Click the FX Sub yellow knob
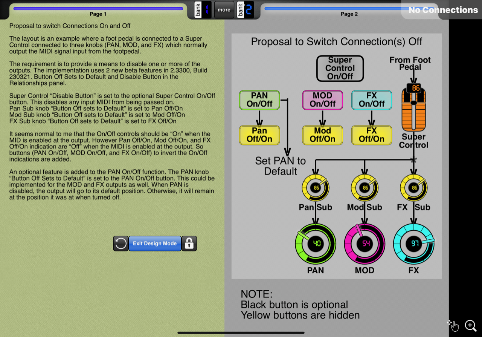Viewport: 482px width, 337px height. (x=413, y=187)
